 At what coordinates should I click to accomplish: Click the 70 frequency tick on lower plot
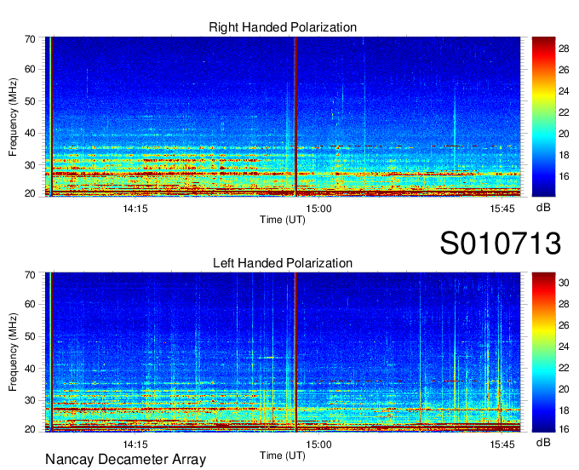tap(30, 275)
